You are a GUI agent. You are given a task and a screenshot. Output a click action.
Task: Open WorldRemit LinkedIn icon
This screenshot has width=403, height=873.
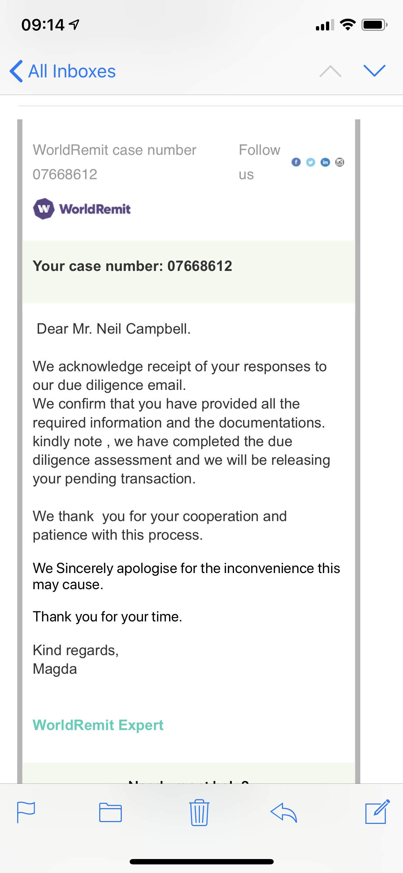pyautogui.click(x=325, y=162)
